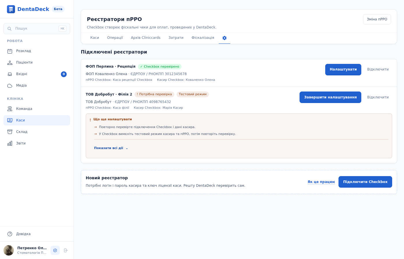Click Налаштувати for ФОП Перлина

pos(343,70)
